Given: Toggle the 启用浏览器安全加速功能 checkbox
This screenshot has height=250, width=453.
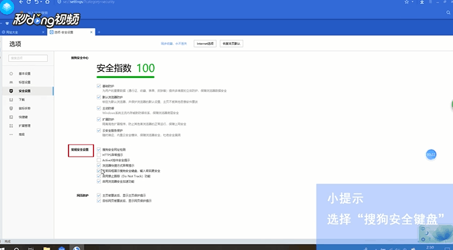Looking at the screenshot, I should click(99, 181).
